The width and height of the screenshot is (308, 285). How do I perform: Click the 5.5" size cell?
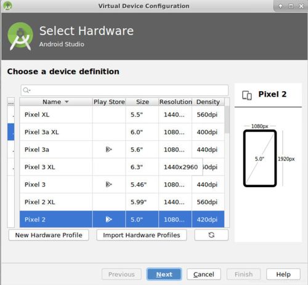[142, 114]
